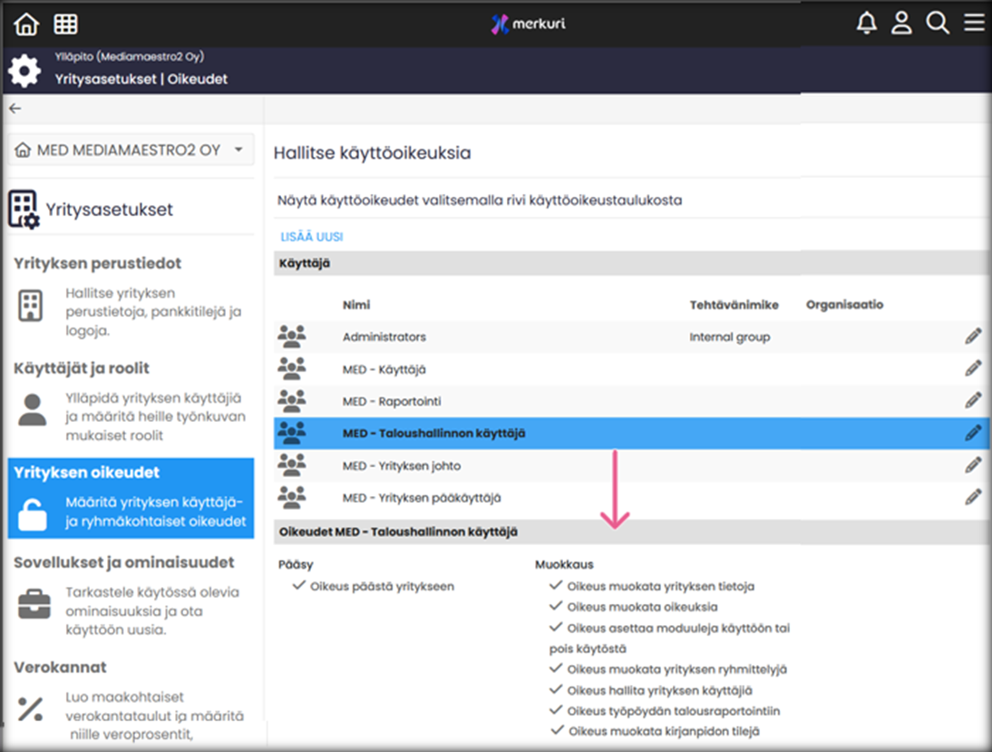
Task: Click the home icon in top bar
Action: (27, 24)
